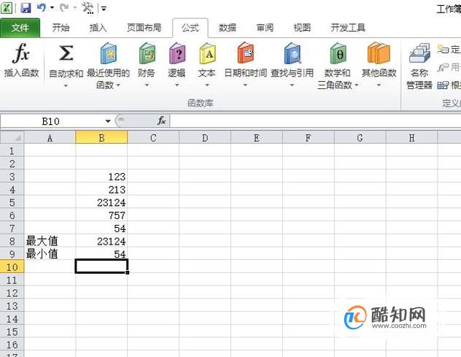Expand the Logical dropdown arrow
The image size is (461, 357).
(x=177, y=85)
